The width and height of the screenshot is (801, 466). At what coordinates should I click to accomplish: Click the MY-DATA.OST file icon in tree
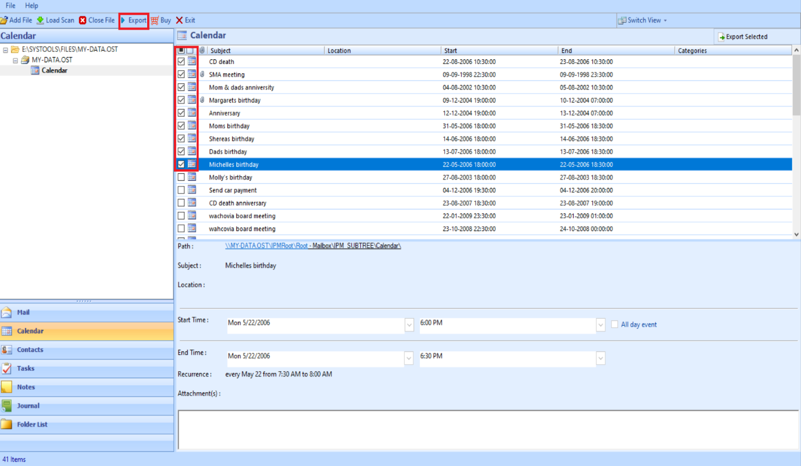pos(25,60)
